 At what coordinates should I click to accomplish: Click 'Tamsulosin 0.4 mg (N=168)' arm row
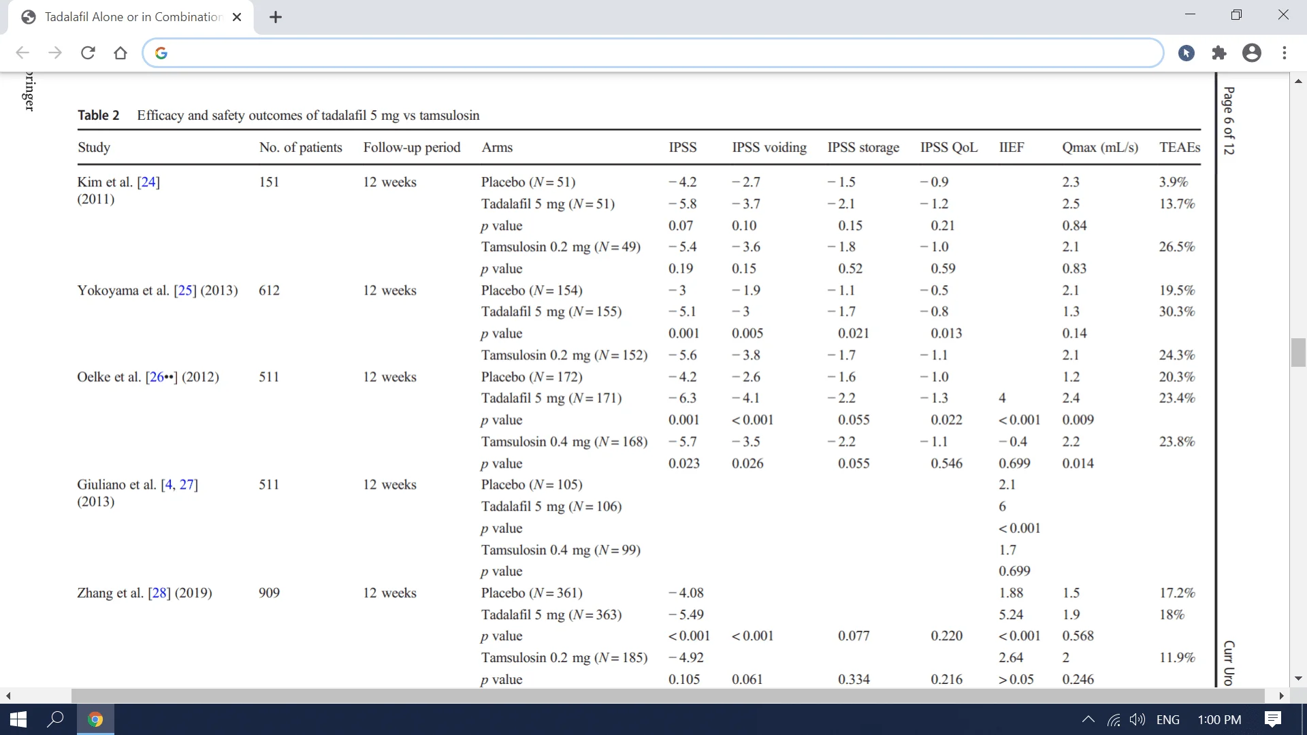coord(564,441)
